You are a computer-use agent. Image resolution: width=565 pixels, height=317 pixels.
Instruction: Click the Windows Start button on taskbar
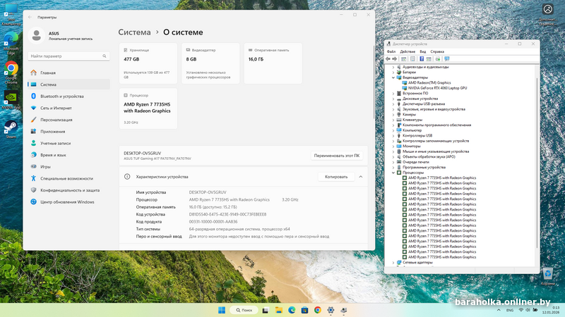coord(223,310)
